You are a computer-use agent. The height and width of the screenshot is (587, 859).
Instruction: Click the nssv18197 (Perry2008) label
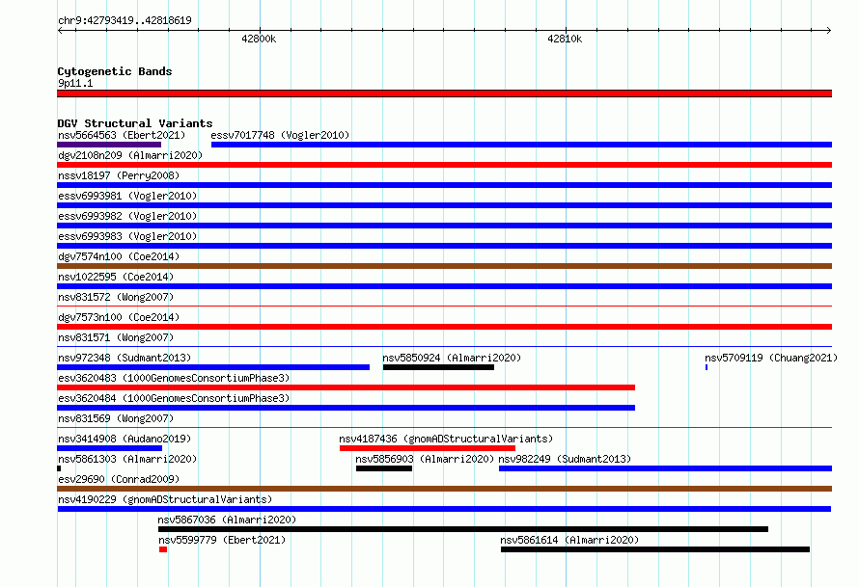pyautogui.click(x=119, y=175)
